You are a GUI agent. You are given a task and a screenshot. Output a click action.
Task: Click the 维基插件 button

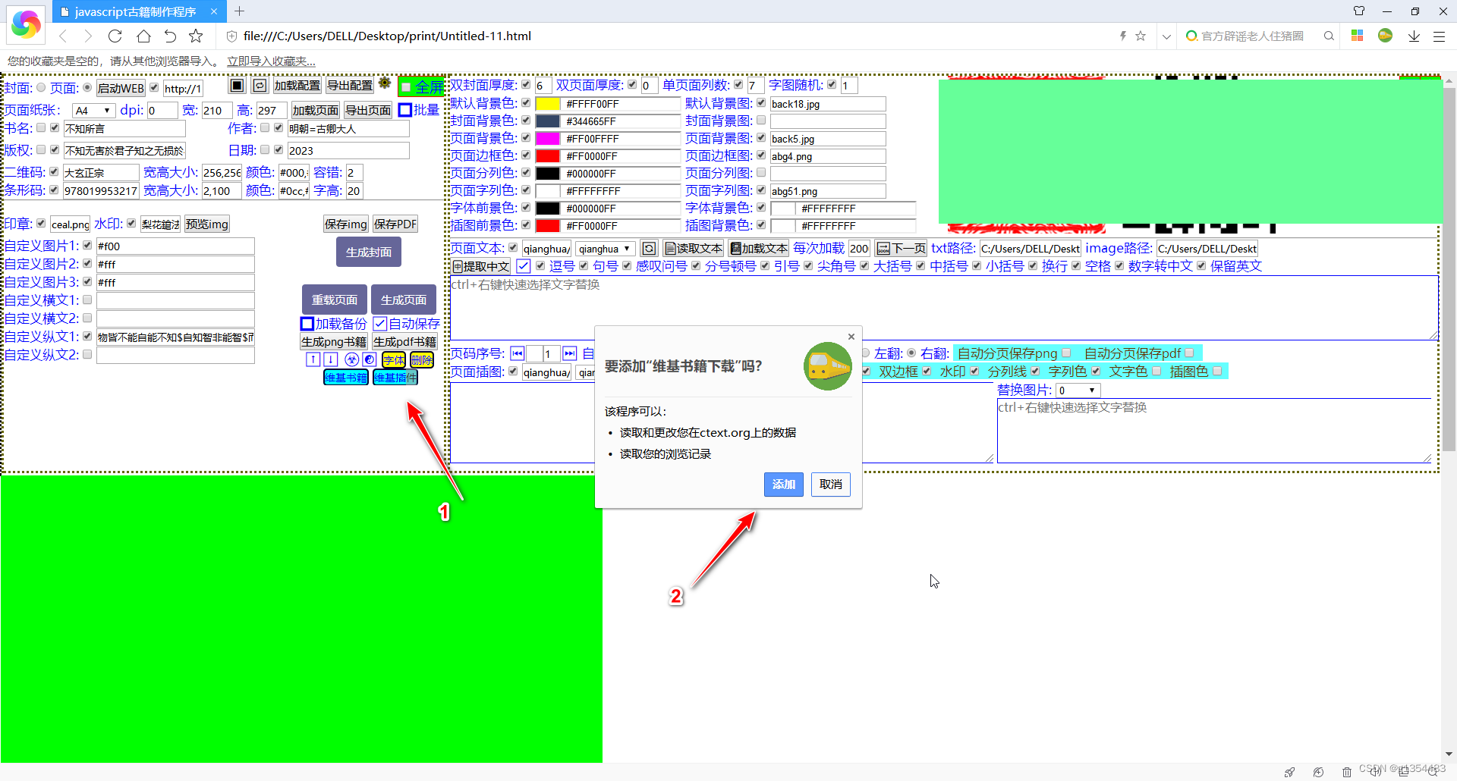pyautogui.click(x=395, y=378)
